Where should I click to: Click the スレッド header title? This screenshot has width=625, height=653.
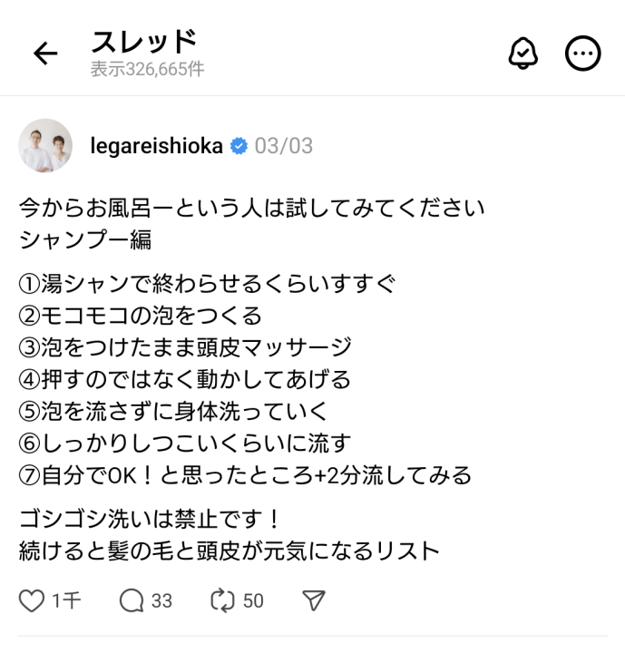(x=144, y=42)
